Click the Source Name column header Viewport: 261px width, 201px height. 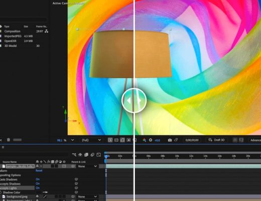pyautogui.click(x=10, y=162)
